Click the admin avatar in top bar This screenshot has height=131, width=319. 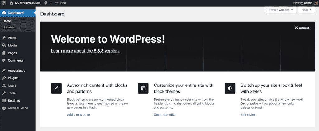(x=315, y=3)
